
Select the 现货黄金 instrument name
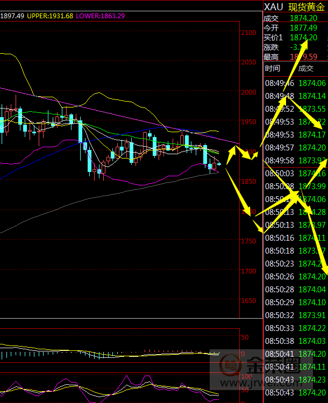(x=307, y=7)
